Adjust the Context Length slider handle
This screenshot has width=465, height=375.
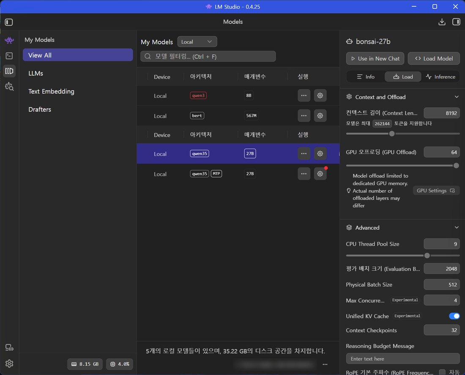(392, 134)
